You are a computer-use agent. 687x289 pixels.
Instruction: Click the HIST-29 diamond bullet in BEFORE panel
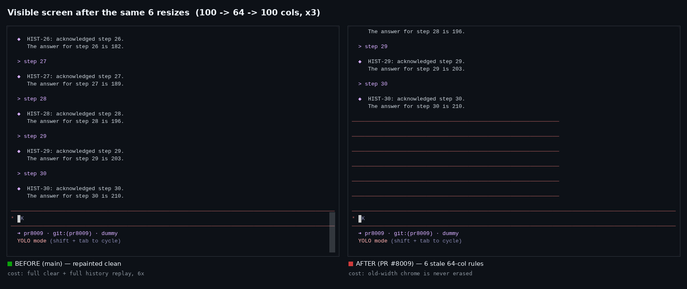(x=19, y=151)
